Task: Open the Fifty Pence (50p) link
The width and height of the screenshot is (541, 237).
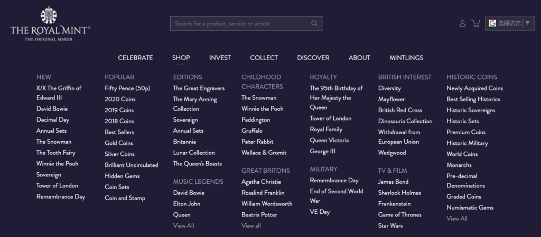Action: [x=127, y=88]
